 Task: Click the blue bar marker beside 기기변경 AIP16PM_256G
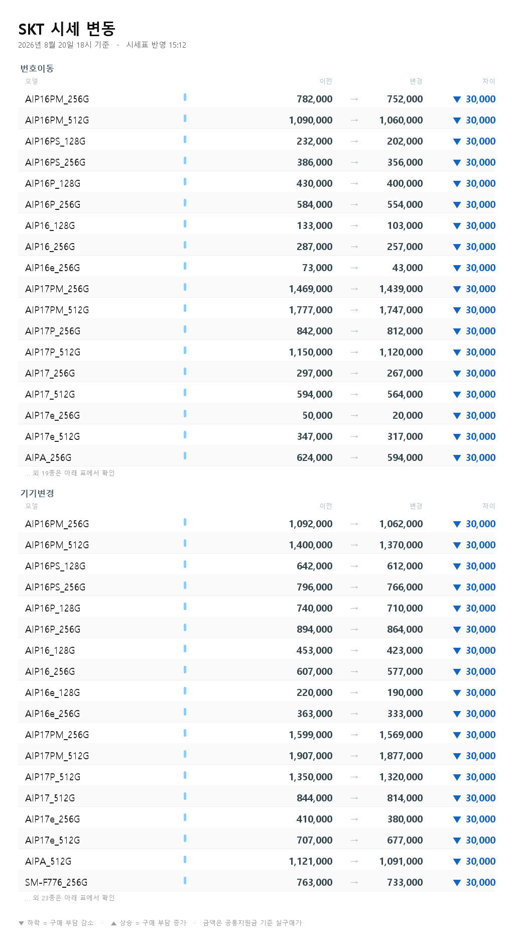pyautogui.click(x=185, y=522)
